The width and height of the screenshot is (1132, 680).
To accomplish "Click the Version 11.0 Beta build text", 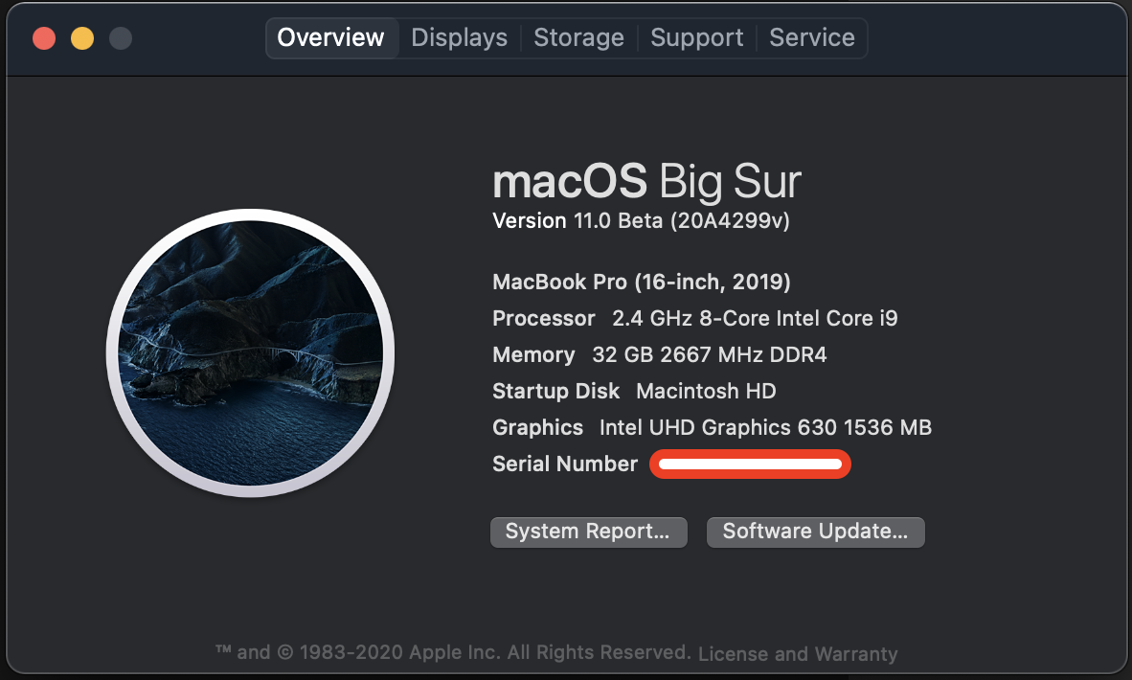I will (x=641, y=221).
